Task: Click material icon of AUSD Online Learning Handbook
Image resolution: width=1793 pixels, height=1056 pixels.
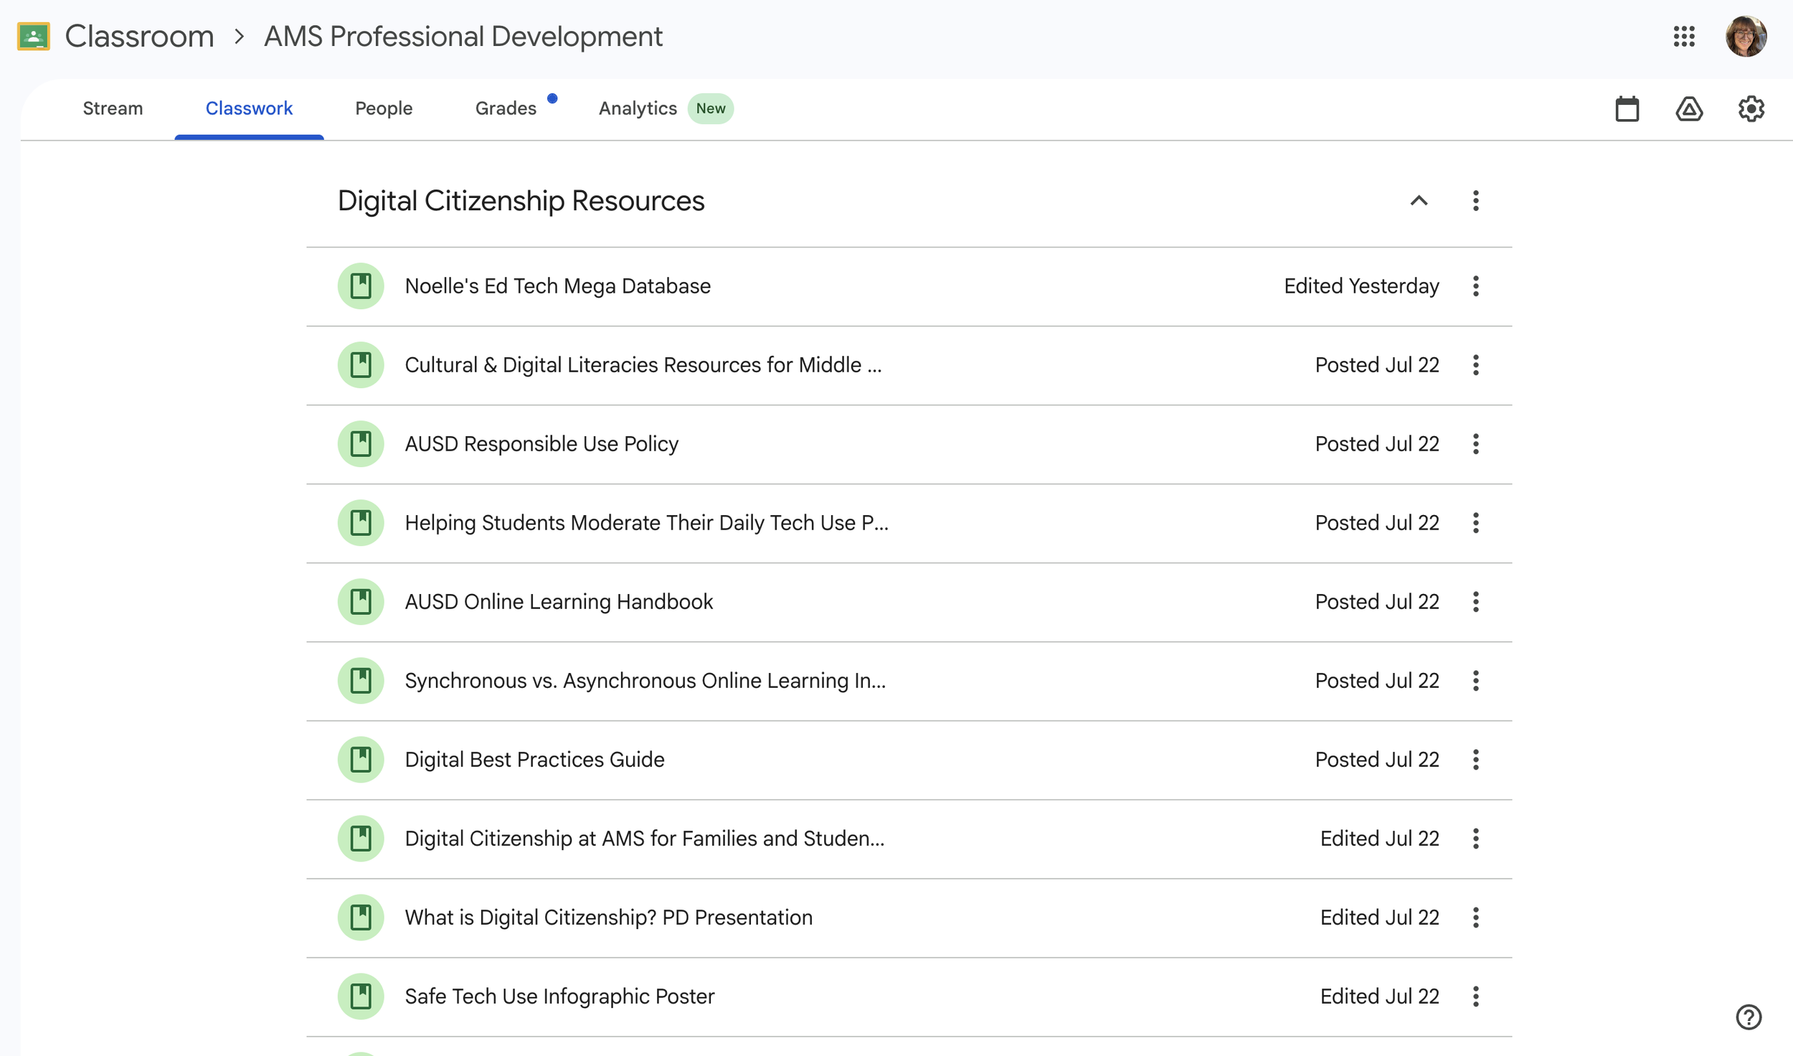Action: [x=361, y=602]
